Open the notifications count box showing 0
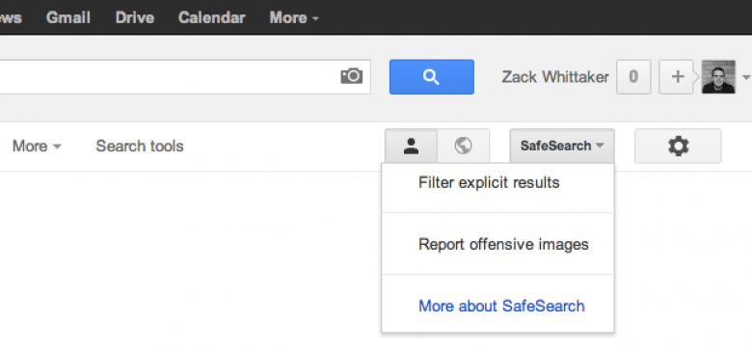 [x=633, y=77]
